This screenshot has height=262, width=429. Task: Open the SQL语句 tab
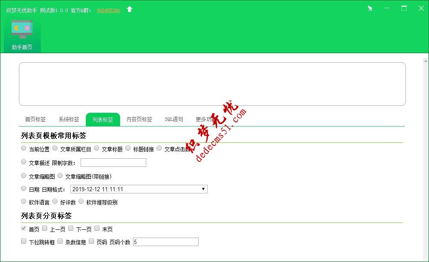(174, 119)
